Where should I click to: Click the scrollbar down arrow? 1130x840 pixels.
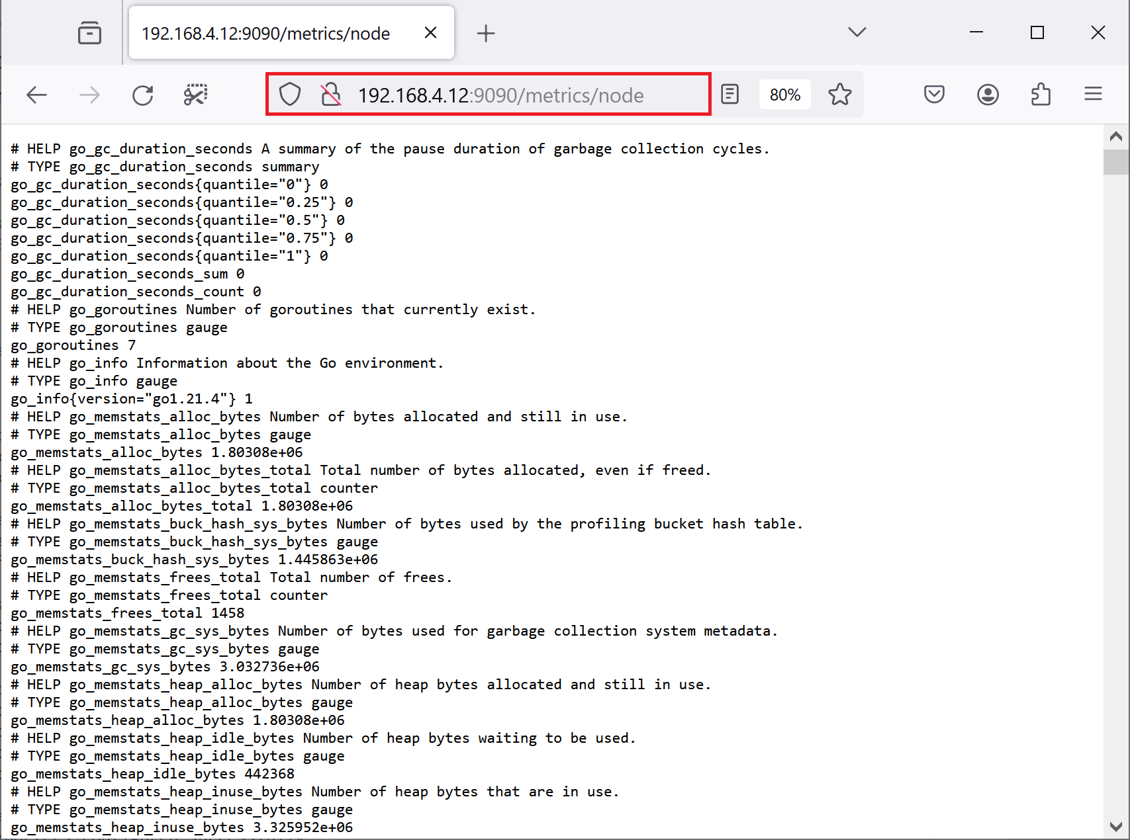[1116, 827]
